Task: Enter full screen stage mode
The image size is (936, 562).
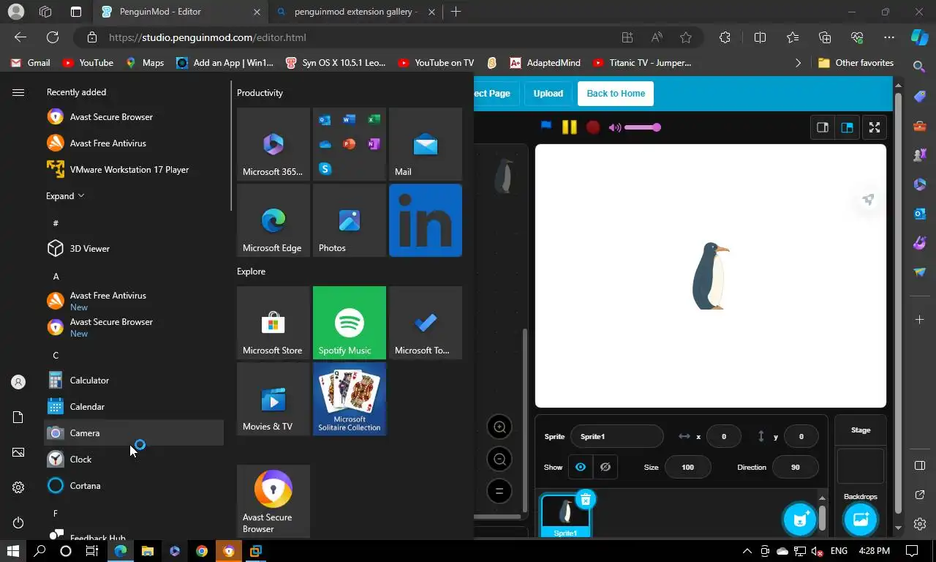Action: 875,127
